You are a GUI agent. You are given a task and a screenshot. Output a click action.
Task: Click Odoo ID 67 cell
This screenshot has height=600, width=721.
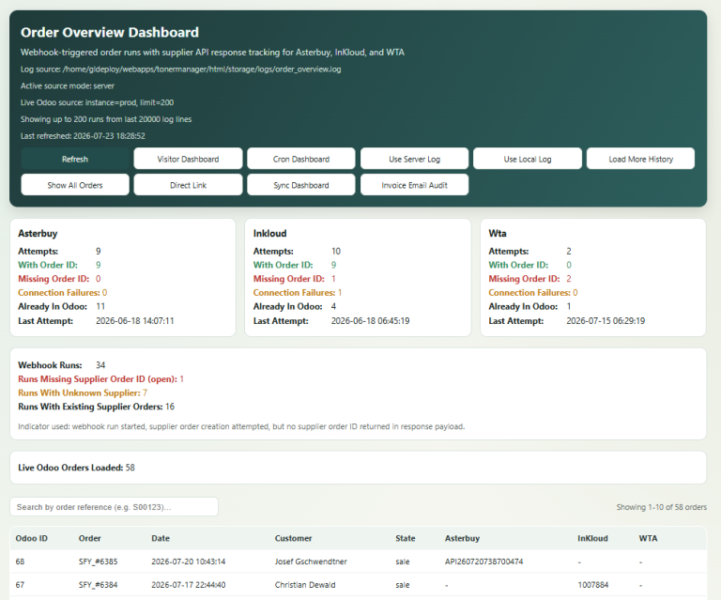tap(21, 585)
